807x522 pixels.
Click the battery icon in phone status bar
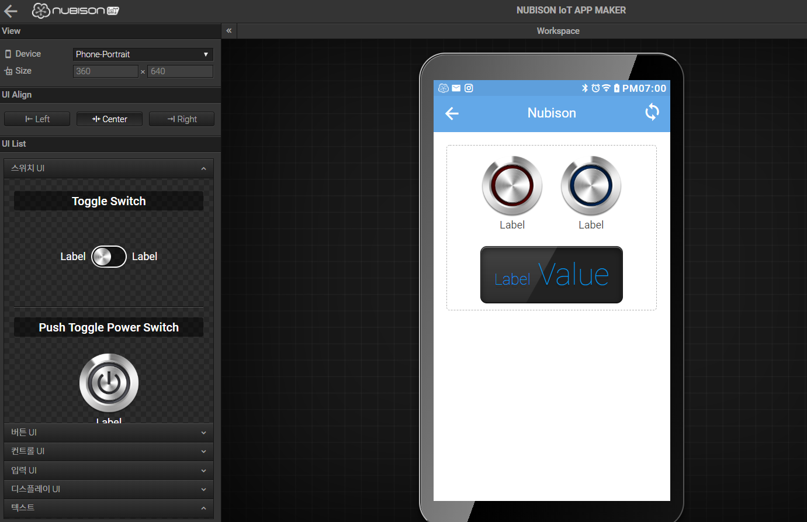[616, 88]
